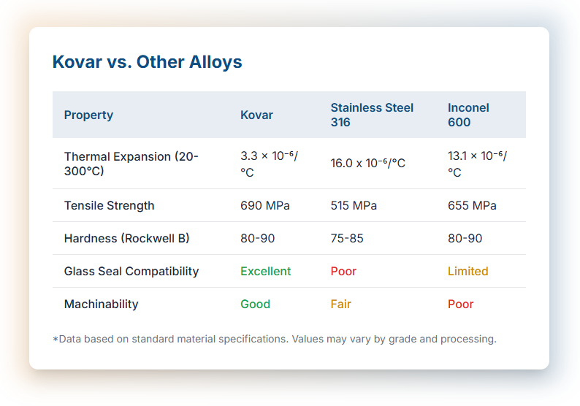The height and width of the screenshot is (406, 580).
Task: Select the Tensile Strength row label
Action: pyautogui.click(x=110, y=205)
